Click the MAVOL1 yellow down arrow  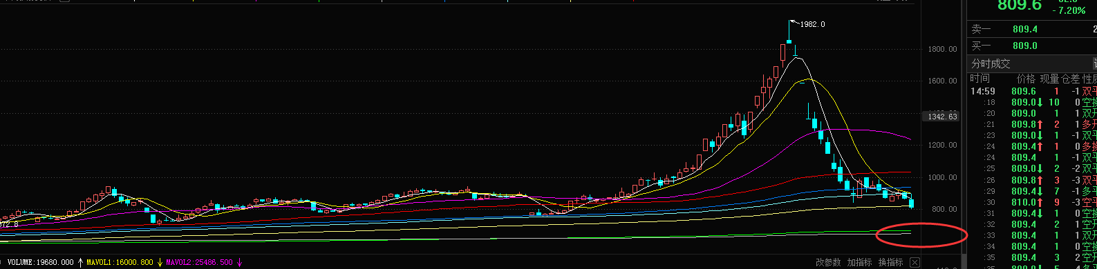(x=160, y=262)
